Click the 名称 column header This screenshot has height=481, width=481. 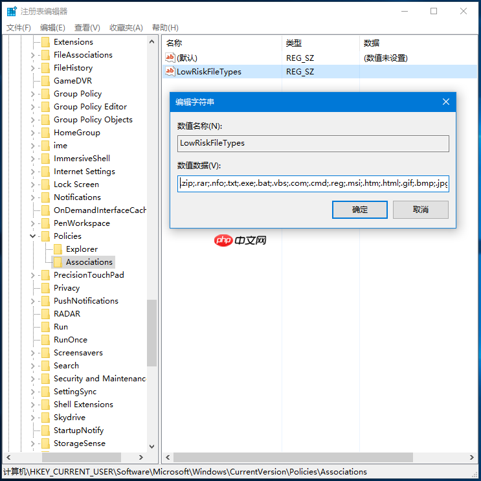(222, 43)
